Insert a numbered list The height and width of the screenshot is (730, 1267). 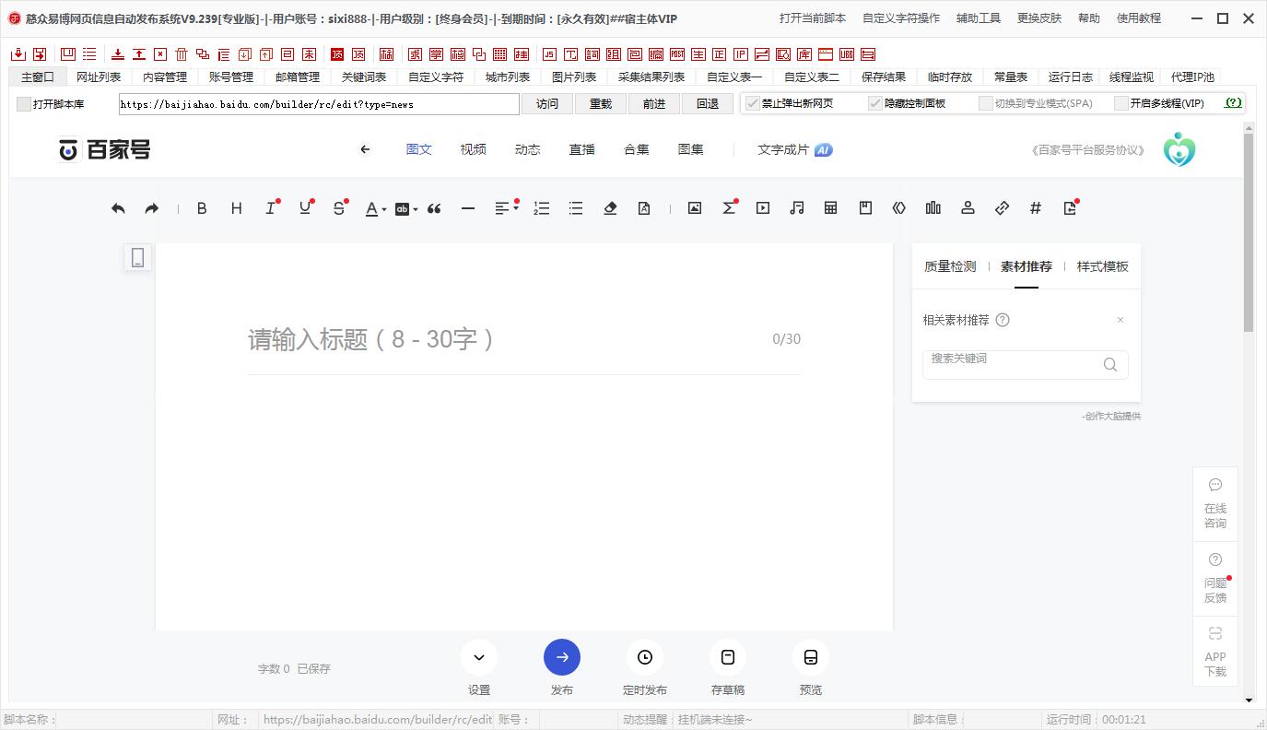tap(542, 208)
